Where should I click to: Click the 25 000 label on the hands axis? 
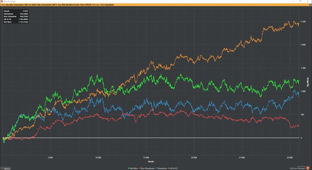(242, 158)
